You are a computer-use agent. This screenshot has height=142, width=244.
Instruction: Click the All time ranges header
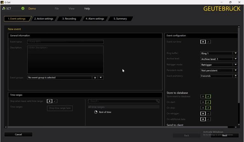[124, 107]
